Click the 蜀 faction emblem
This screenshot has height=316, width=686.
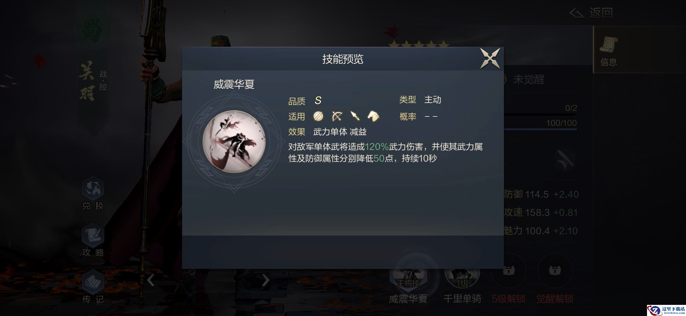click(x=92, y=30)
